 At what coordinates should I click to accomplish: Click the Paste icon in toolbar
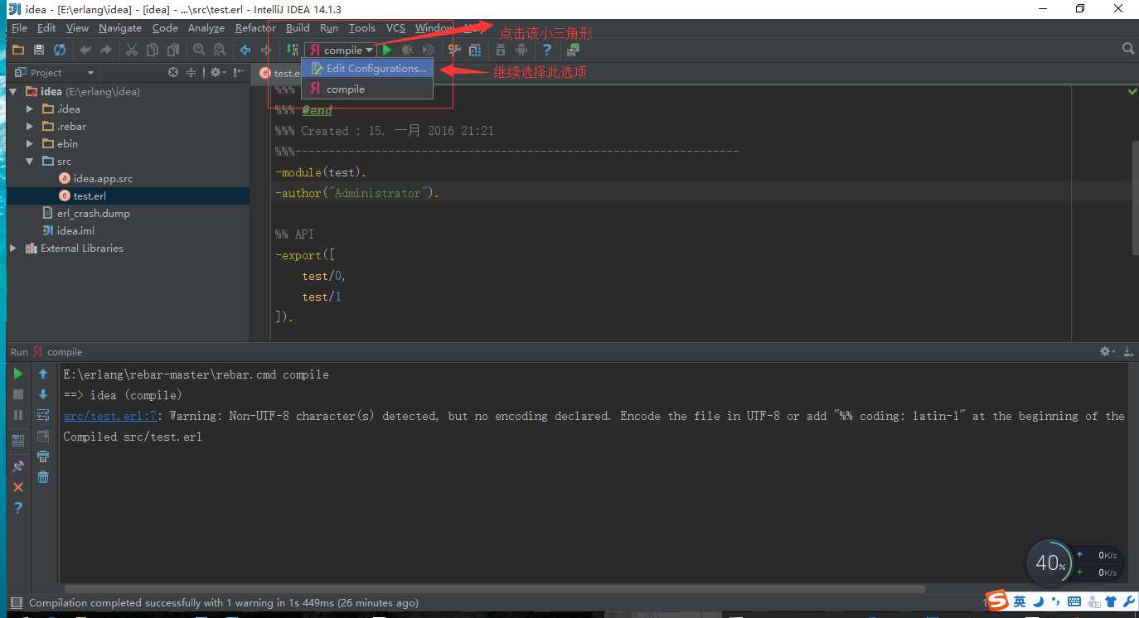(172, 51)
